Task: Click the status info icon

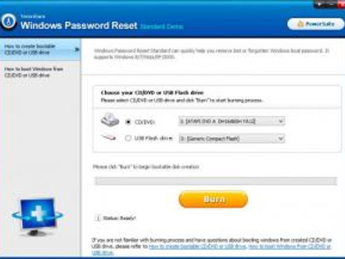Action: pyautogui.click(x=97, y=218)
